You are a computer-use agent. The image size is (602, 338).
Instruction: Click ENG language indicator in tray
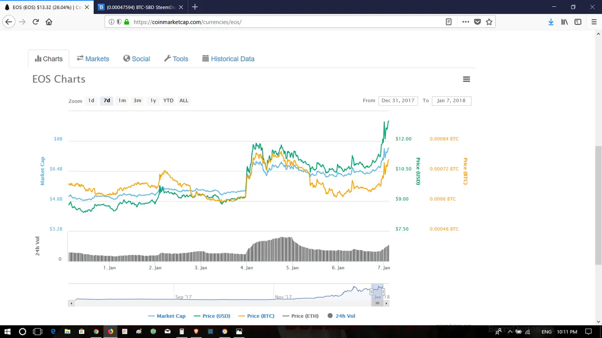[x=547, y=332]
